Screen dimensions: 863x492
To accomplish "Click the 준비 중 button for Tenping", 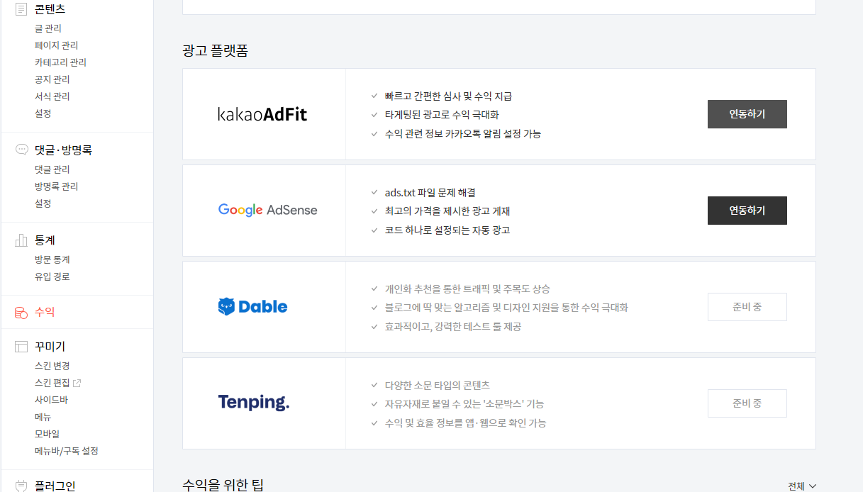I will (x=747, y=403).
